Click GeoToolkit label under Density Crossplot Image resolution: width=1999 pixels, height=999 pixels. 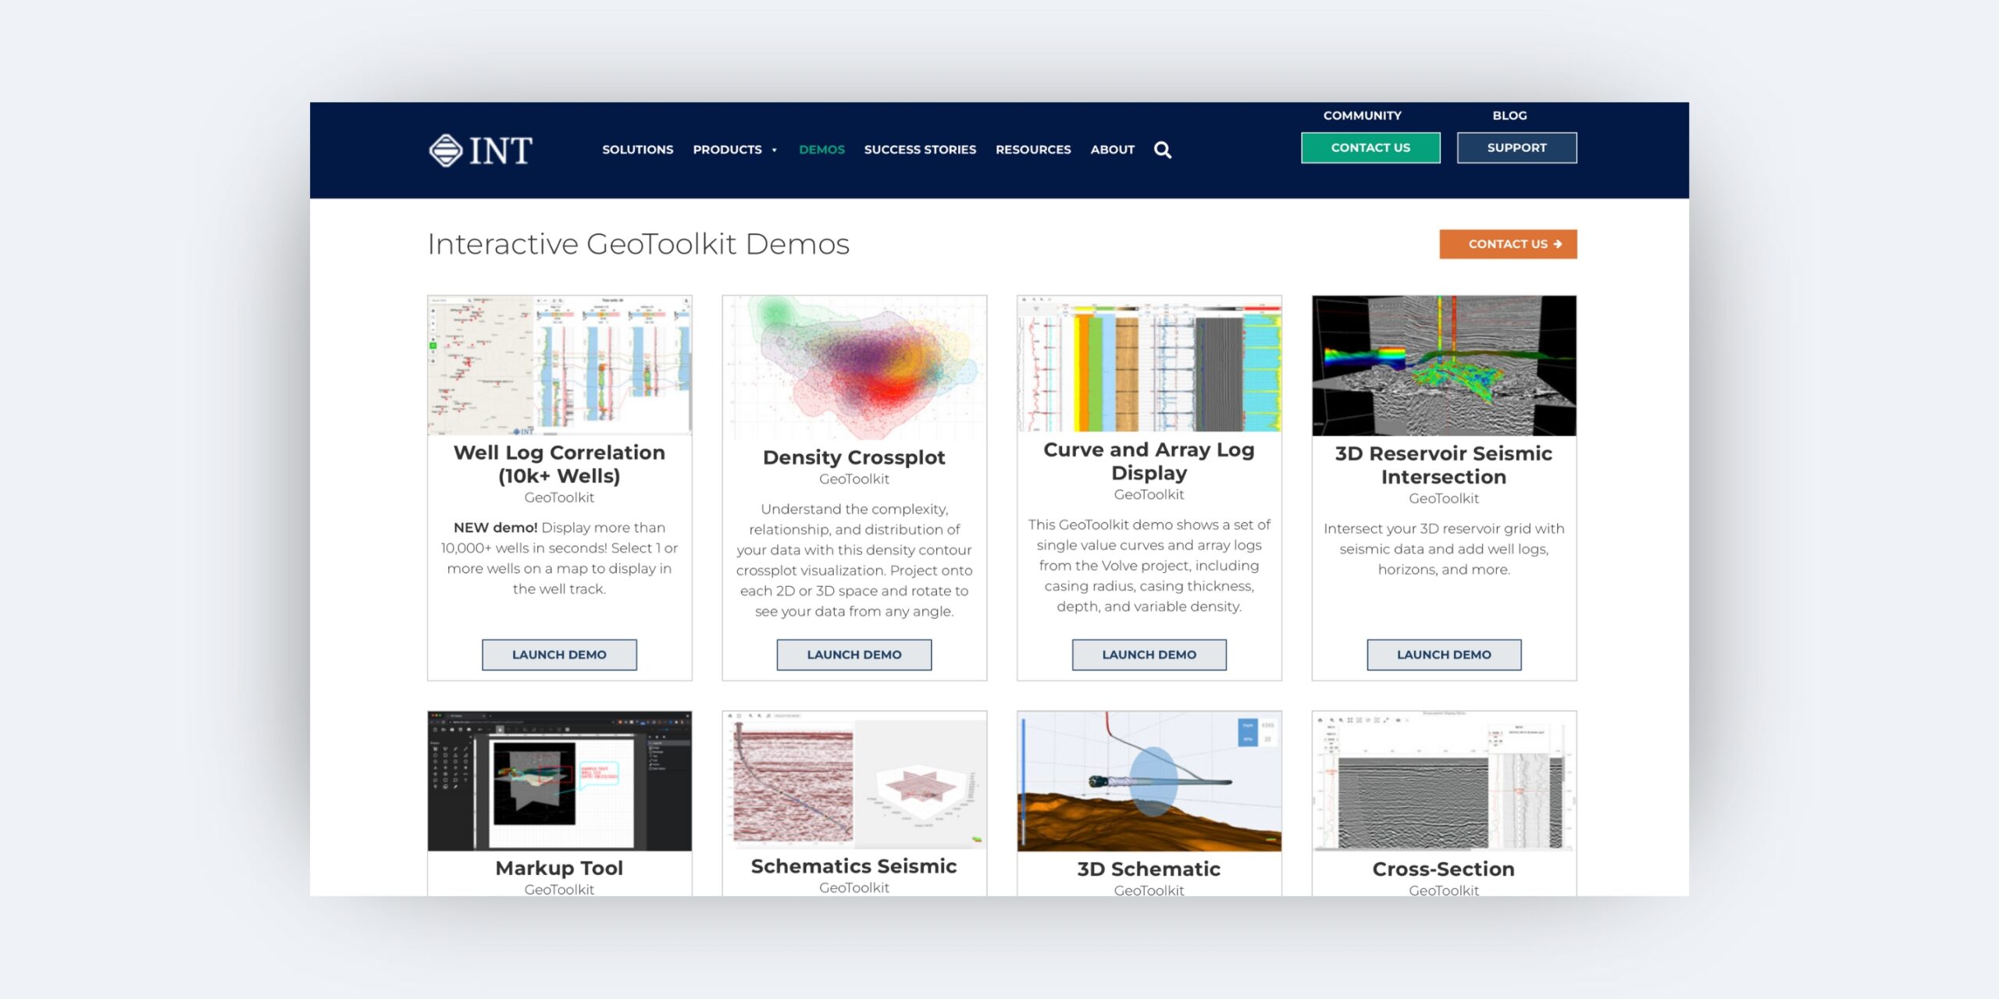[853, 479]
